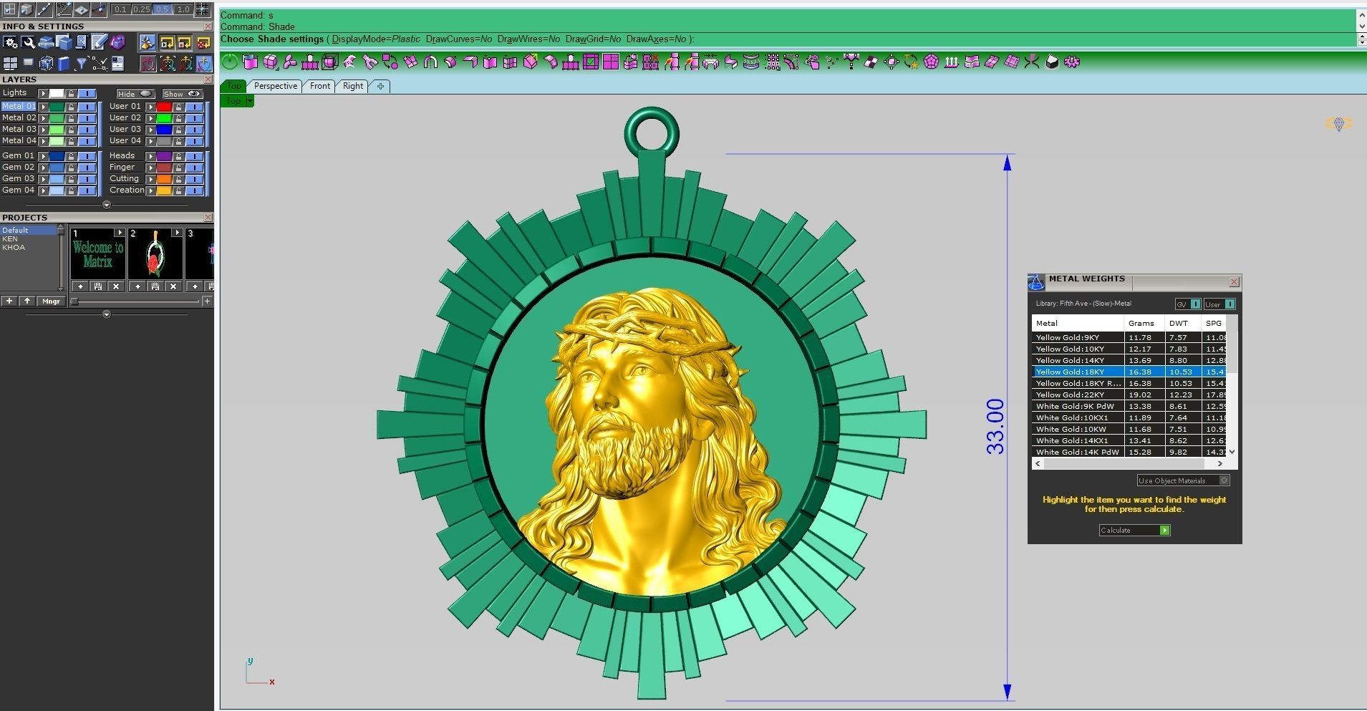
Task: Open the arrow menu on project thumbnail 1
Action: pos(120,232)
